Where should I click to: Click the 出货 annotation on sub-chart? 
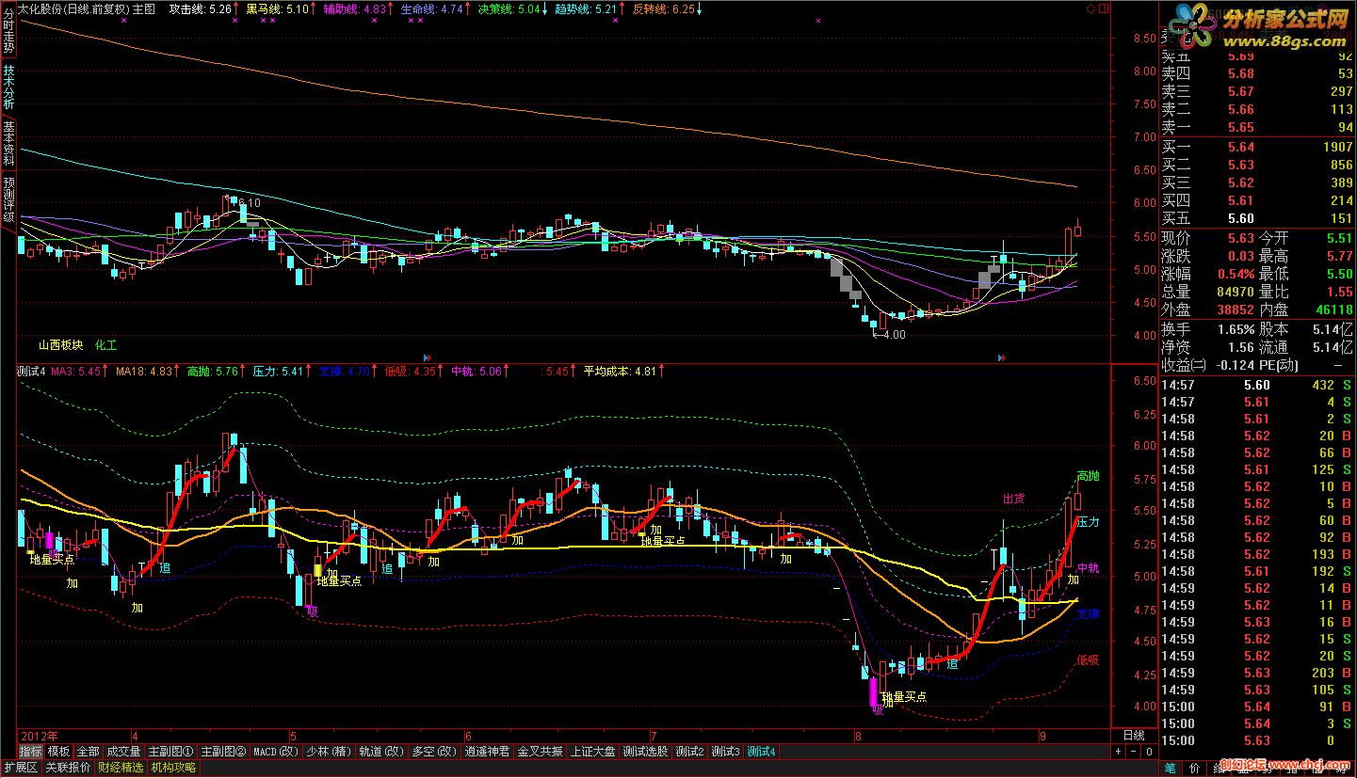pos(1013,500)
